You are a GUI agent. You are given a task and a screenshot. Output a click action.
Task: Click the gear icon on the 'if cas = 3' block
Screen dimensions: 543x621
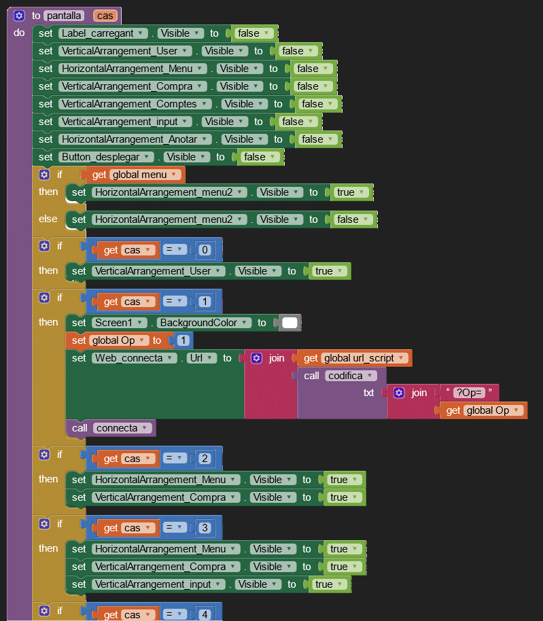tap(45, 524)
